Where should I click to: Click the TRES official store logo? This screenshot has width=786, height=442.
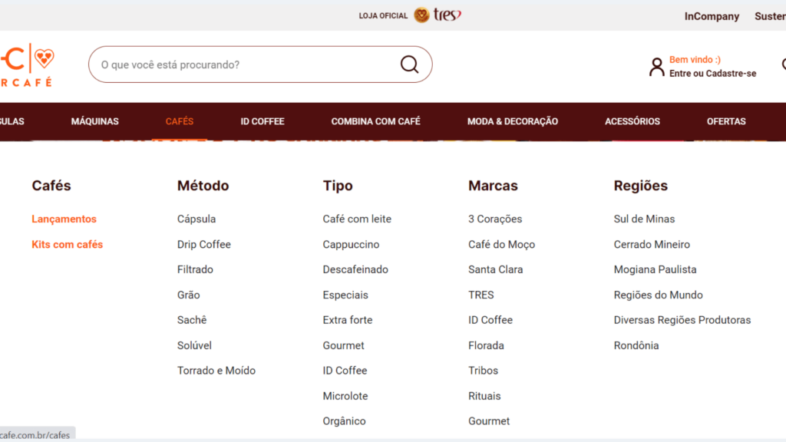pyautogui.click(x=438, y=15)
